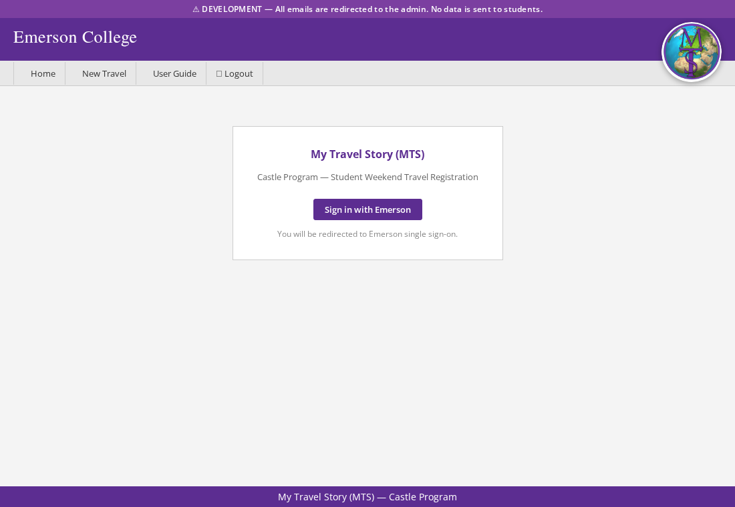Click the Emerson College header title
The height and width of the screenshot is (507, 735).
(75, 37)
